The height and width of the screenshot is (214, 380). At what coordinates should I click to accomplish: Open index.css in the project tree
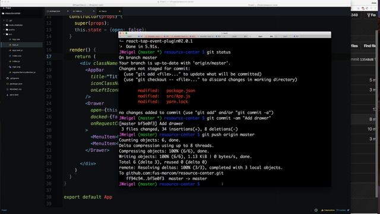pyautogui.click(x=17, y=56)
